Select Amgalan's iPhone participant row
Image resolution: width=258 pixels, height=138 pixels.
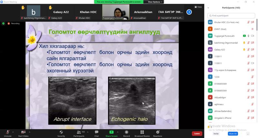tap(231, 118)
